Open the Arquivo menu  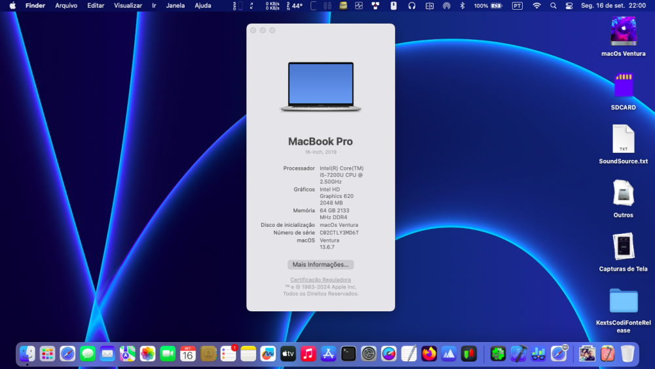(x=66, y=6)
